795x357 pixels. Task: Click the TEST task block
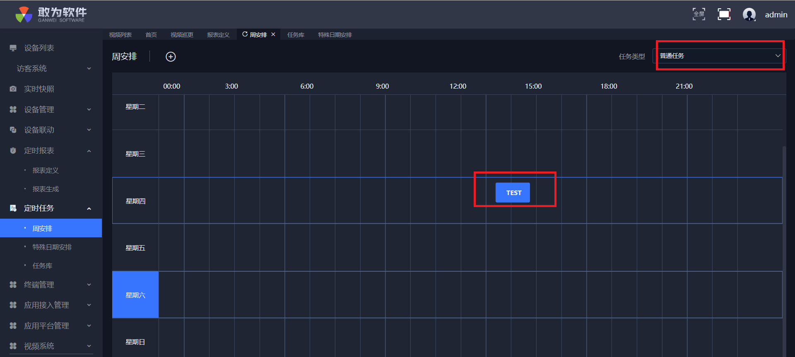tap(513, 193)
